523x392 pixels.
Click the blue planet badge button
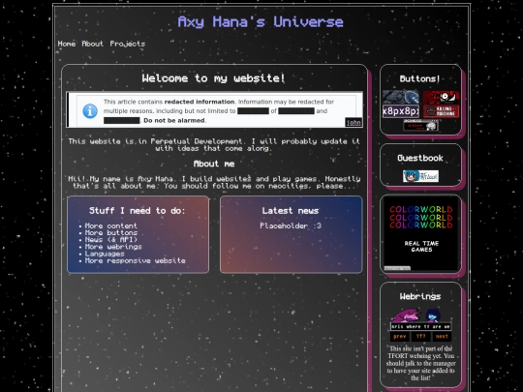(401, 97)
